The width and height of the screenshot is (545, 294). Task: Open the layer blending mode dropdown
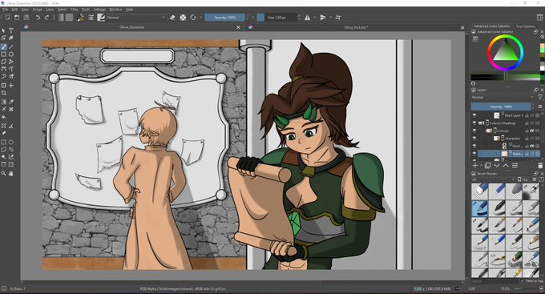(x=503, y=97)
